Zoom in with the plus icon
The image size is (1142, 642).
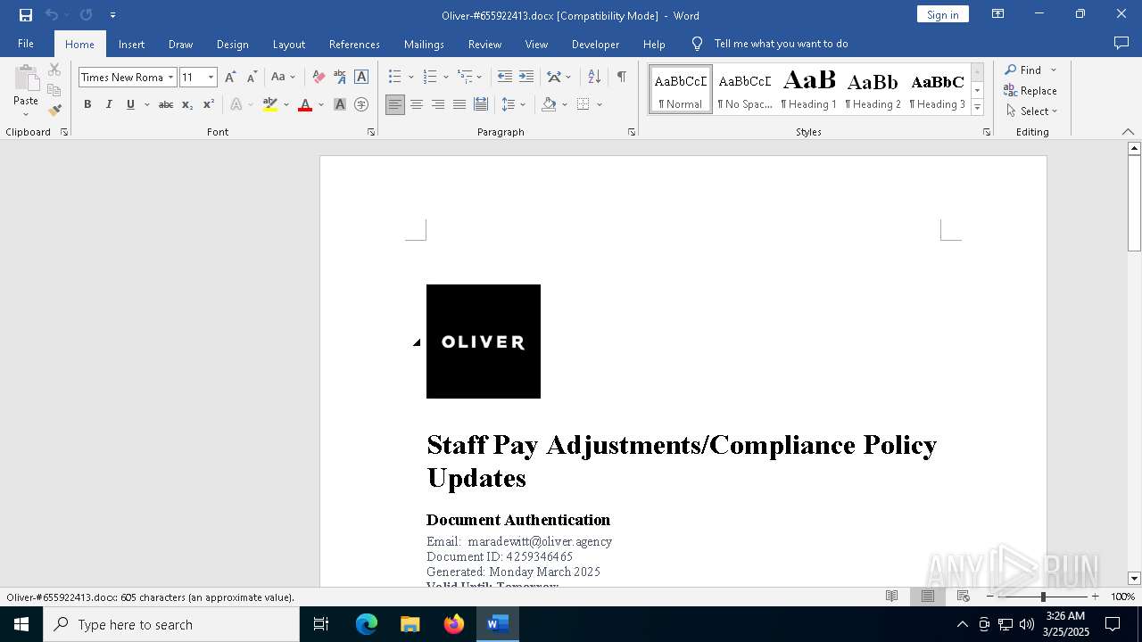(x=1096, y=597)
